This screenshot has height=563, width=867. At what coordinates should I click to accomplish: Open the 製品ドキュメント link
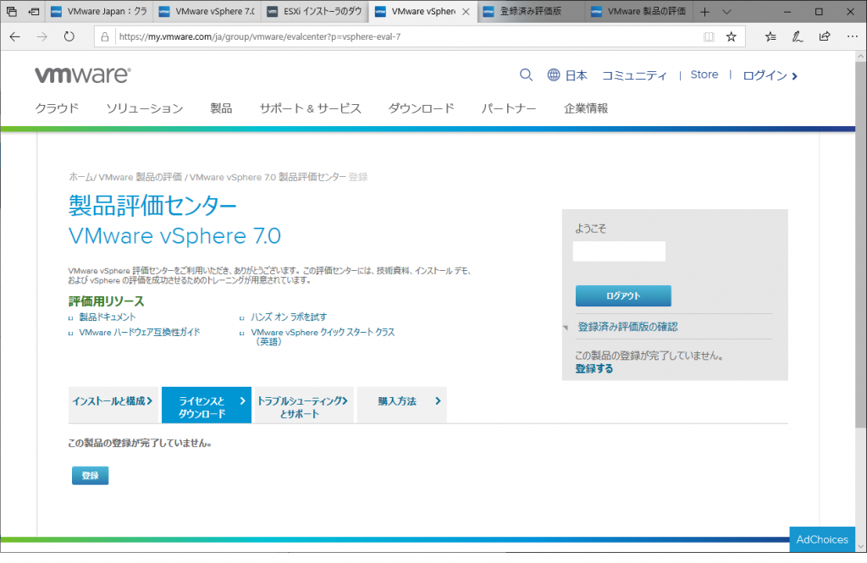pyautogui.click(x=108, y=317)
